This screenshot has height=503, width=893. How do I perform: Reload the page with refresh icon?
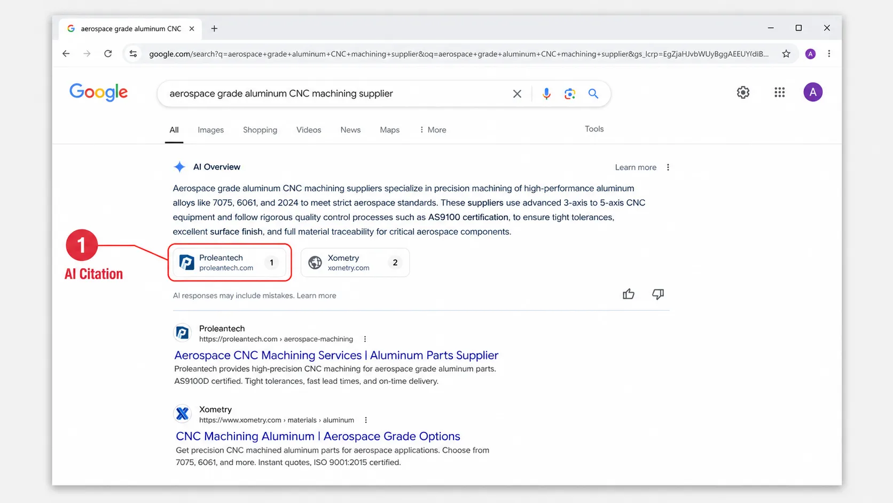point(108,53)
